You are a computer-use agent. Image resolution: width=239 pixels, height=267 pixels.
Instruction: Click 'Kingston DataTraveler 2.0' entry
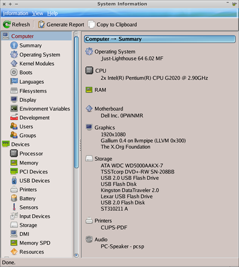point(130,190)
